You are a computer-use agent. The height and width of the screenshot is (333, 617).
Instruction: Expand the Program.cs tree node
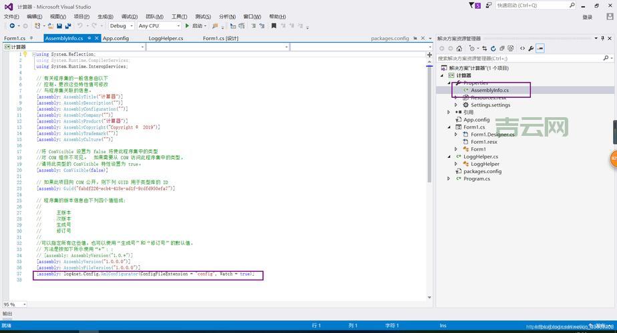(x=449, y=178)
